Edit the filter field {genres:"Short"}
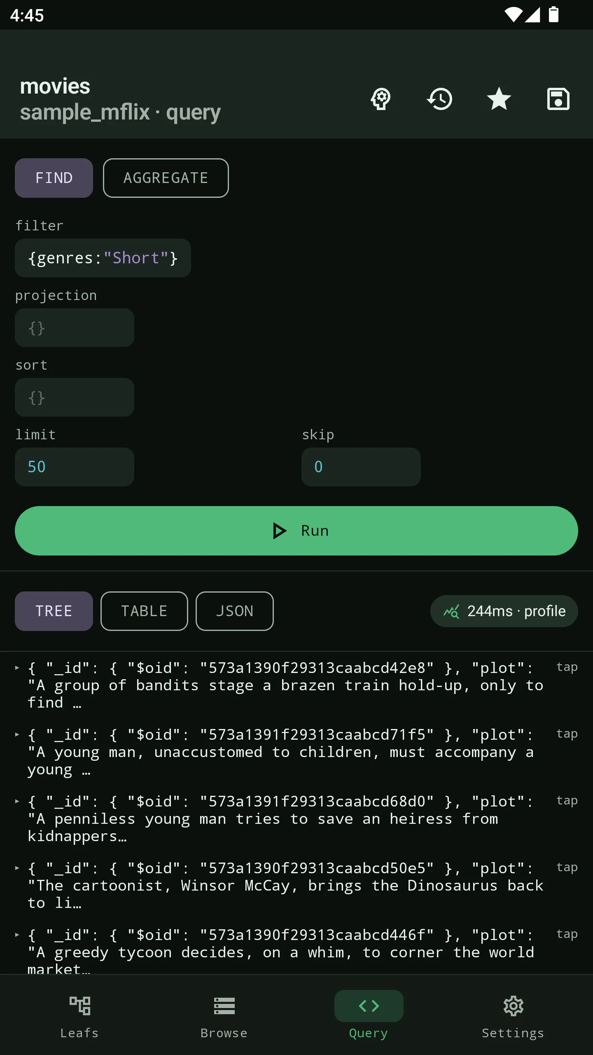The image size is (593, 1055). click(103, 258)
